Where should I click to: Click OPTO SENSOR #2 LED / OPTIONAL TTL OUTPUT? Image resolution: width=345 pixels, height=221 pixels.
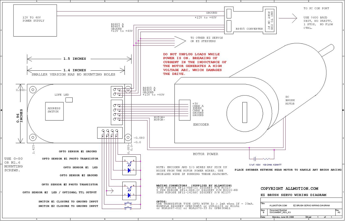coord(60,192)
